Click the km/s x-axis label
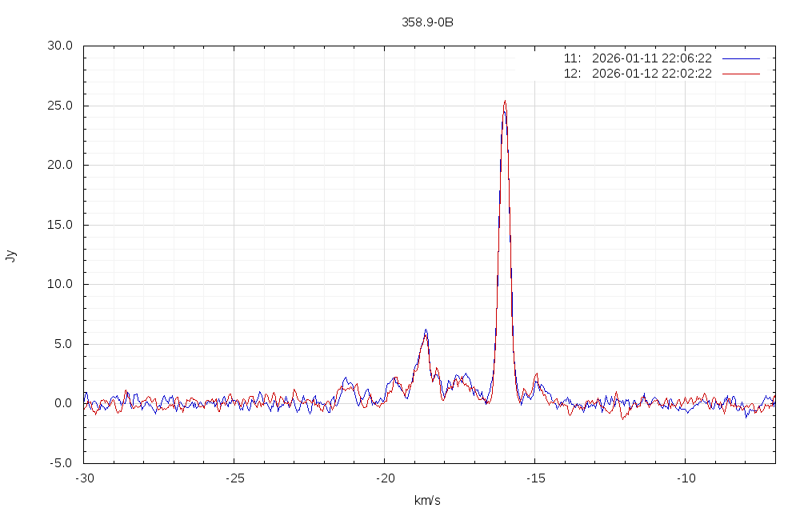800x512 pixels. 427,501
